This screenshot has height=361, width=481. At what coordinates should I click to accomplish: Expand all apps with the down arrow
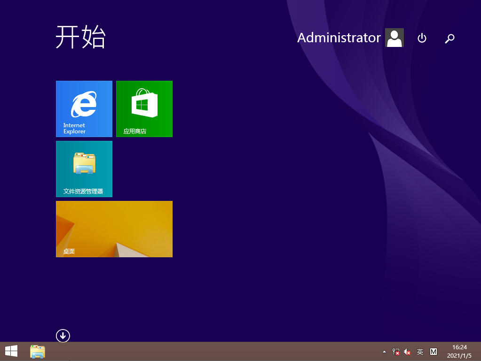[x=63, y=336]
